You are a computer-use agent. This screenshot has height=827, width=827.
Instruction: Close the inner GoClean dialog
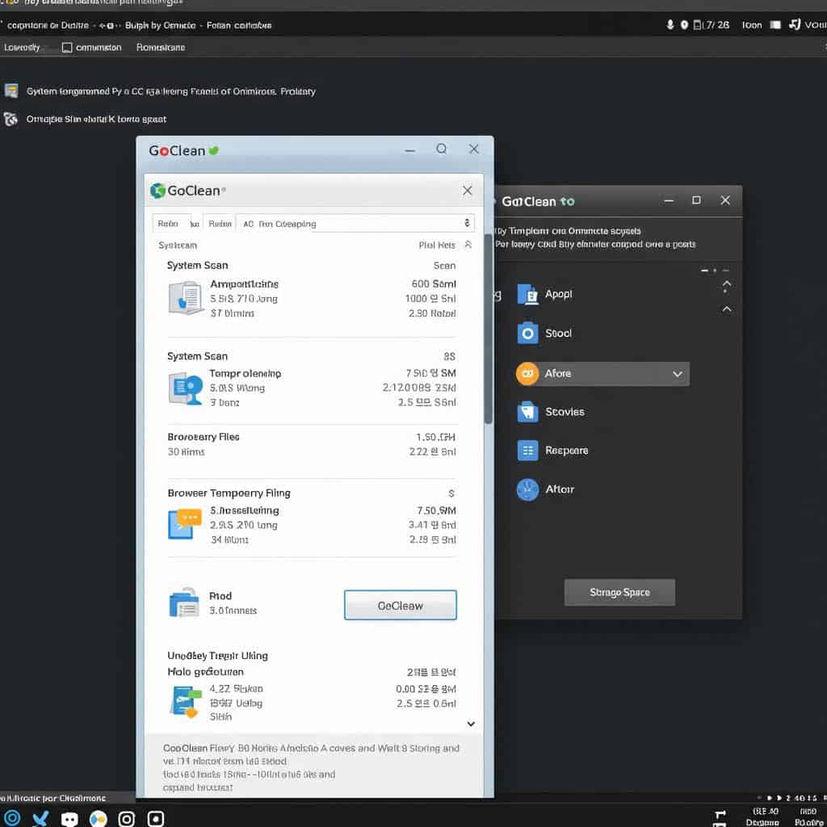[467, 191]
